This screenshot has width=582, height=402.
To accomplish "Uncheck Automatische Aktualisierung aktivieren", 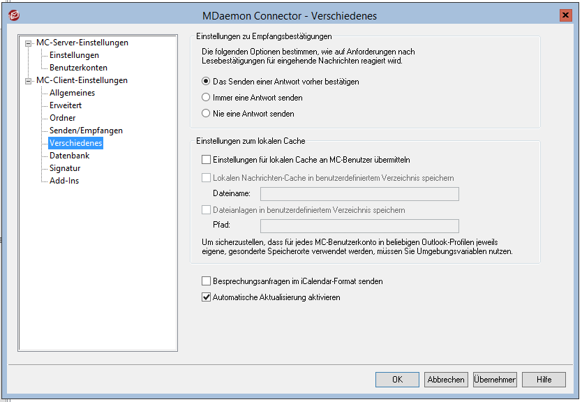I will [206, 297].
